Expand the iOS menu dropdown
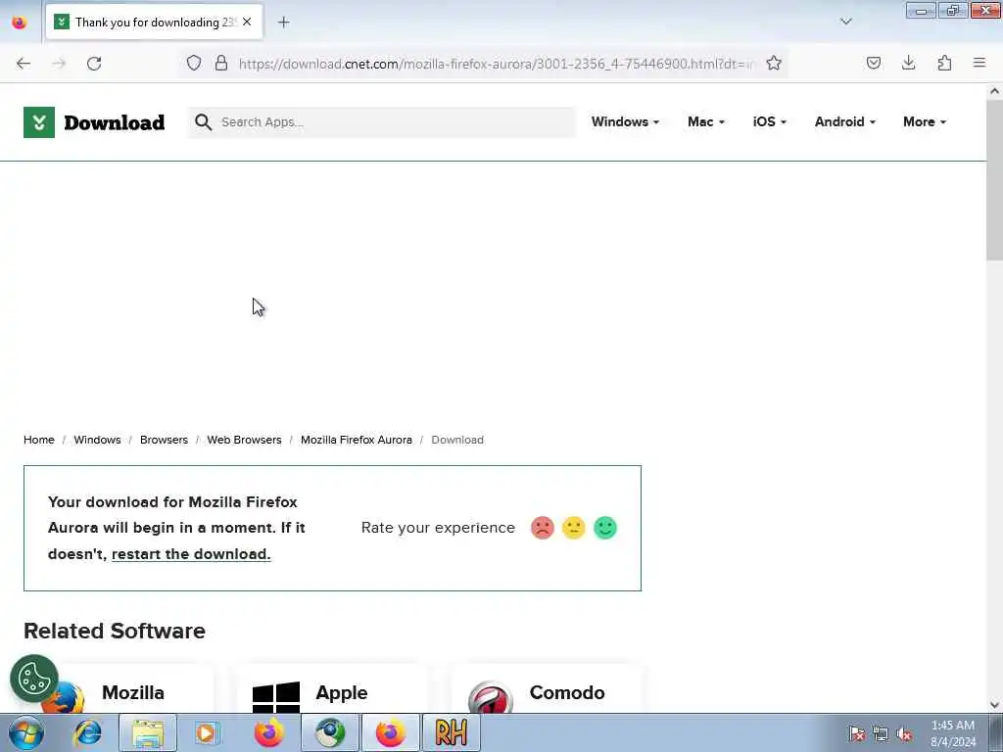 (770, 121)
